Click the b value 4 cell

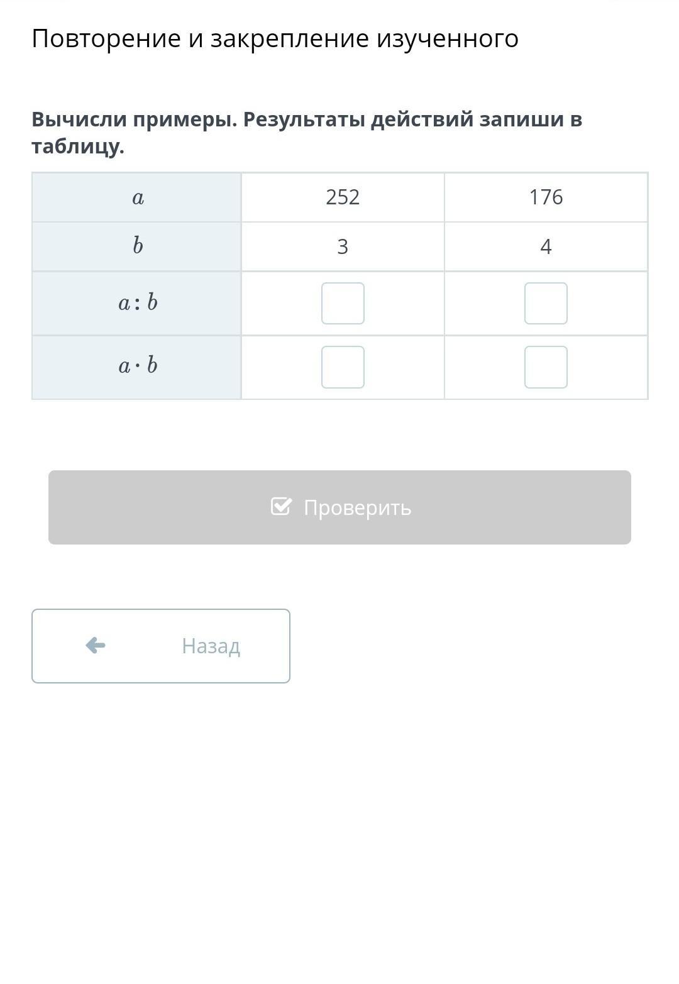coord(546,246)
